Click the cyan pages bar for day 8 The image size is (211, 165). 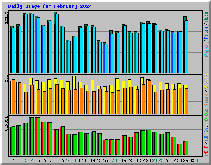[x=57, y=43]
